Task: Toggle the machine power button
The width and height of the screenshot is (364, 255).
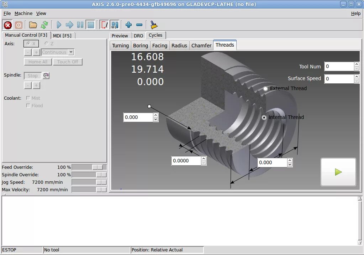Action: pos(19,25)
